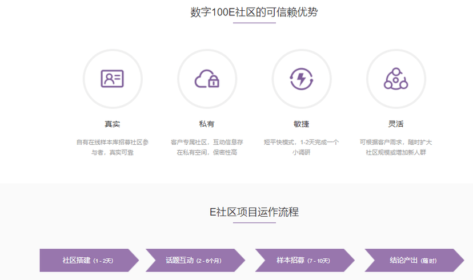Image resolution: width=473 pixels, height=280 pixels.
Task: Select the 结论产出 (随时) process step
Action: 414,261
